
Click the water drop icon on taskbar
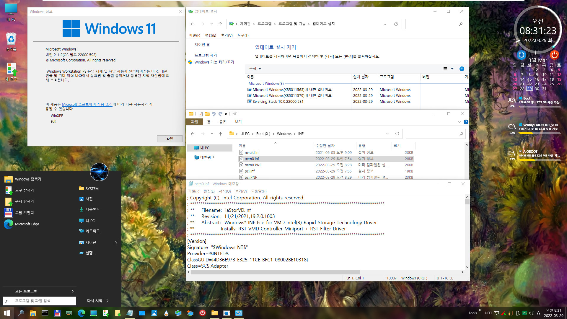[166, 313]
